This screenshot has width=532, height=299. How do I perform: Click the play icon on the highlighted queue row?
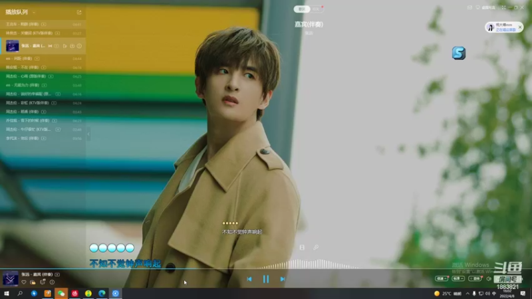(65, 46)
